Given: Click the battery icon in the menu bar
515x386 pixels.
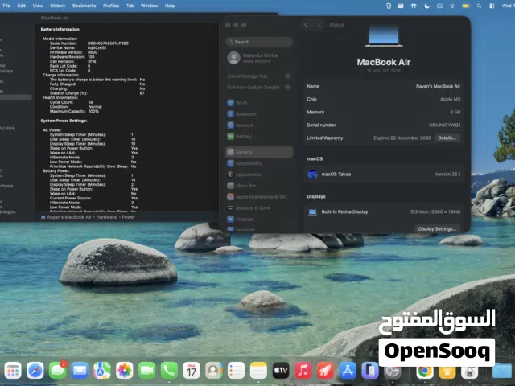Looking at the screenshot, I should click(x=466, y=6).
